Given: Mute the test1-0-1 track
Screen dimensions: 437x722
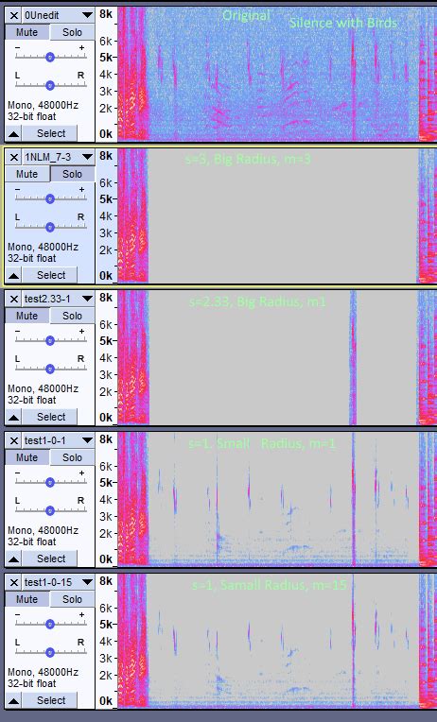Looking at the screenshot, I should [26, 457].
